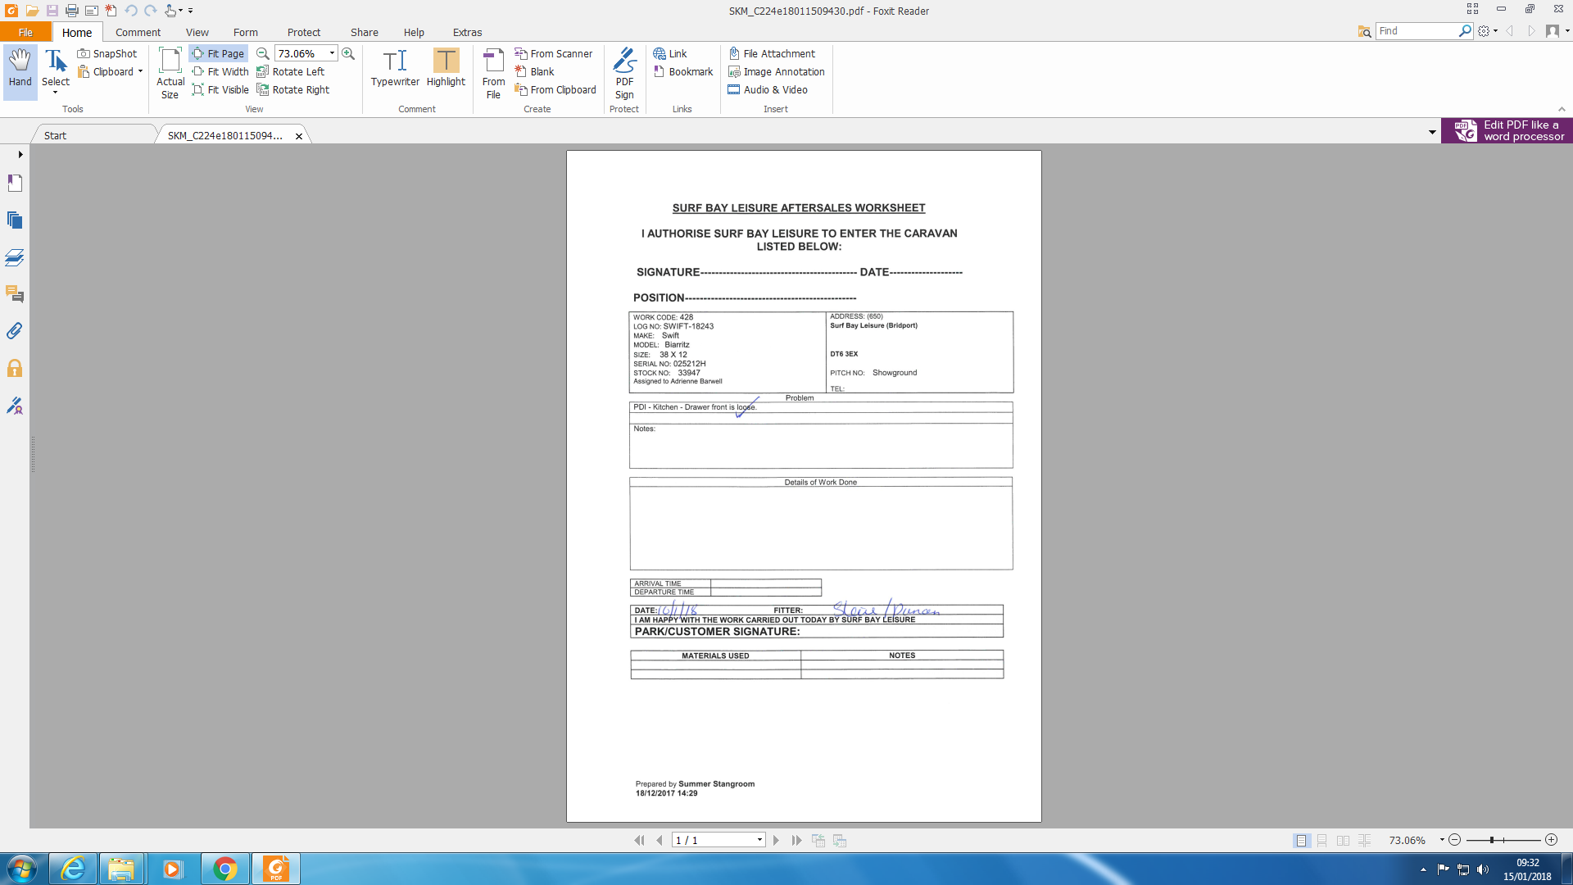Screen dimensions: 1573x885
Task: Expand the zoom percentage dropdown
Action: click(x=332, y=53)
